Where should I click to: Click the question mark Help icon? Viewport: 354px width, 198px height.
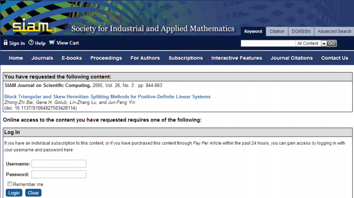(31, 42)
